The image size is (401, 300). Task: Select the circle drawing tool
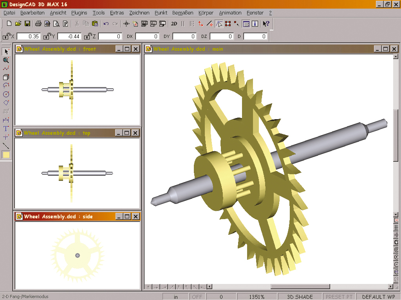tap(6, 95)
